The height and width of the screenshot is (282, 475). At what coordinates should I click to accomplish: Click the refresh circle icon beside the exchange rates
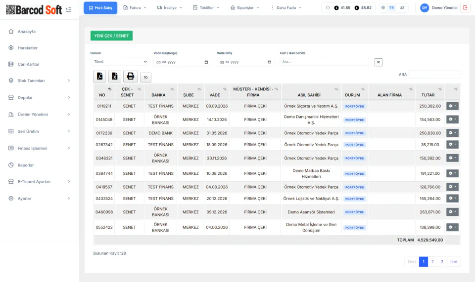tap(328, 8)
